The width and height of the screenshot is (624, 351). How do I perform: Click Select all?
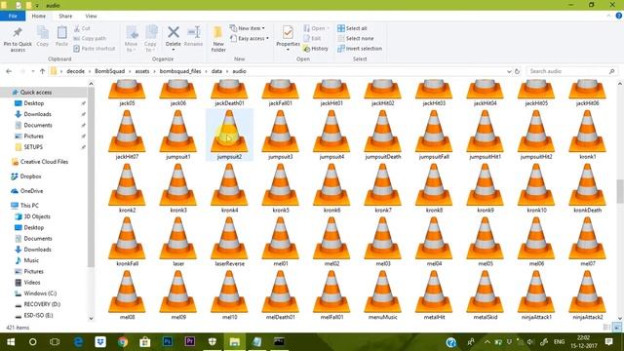[352, 28]
